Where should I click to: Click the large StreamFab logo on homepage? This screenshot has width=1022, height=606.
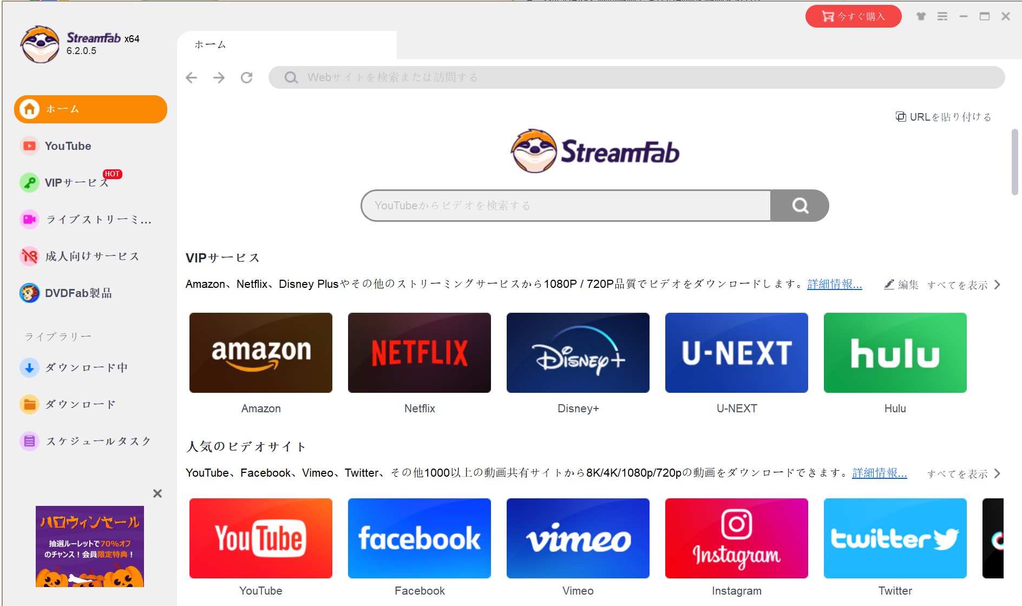(595, 151)
